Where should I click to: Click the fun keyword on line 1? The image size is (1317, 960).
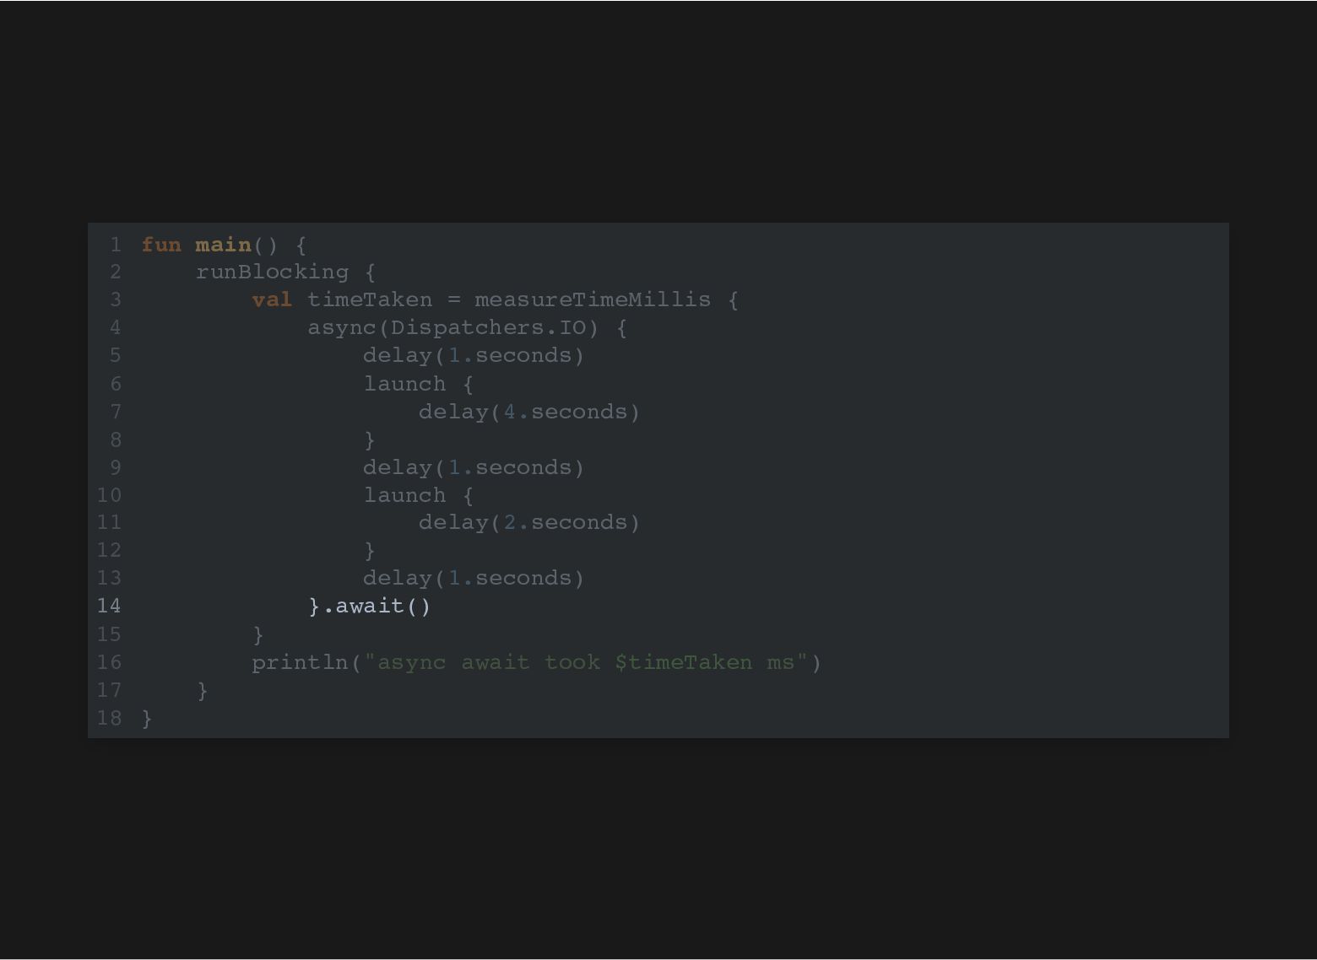pos(161,245)
